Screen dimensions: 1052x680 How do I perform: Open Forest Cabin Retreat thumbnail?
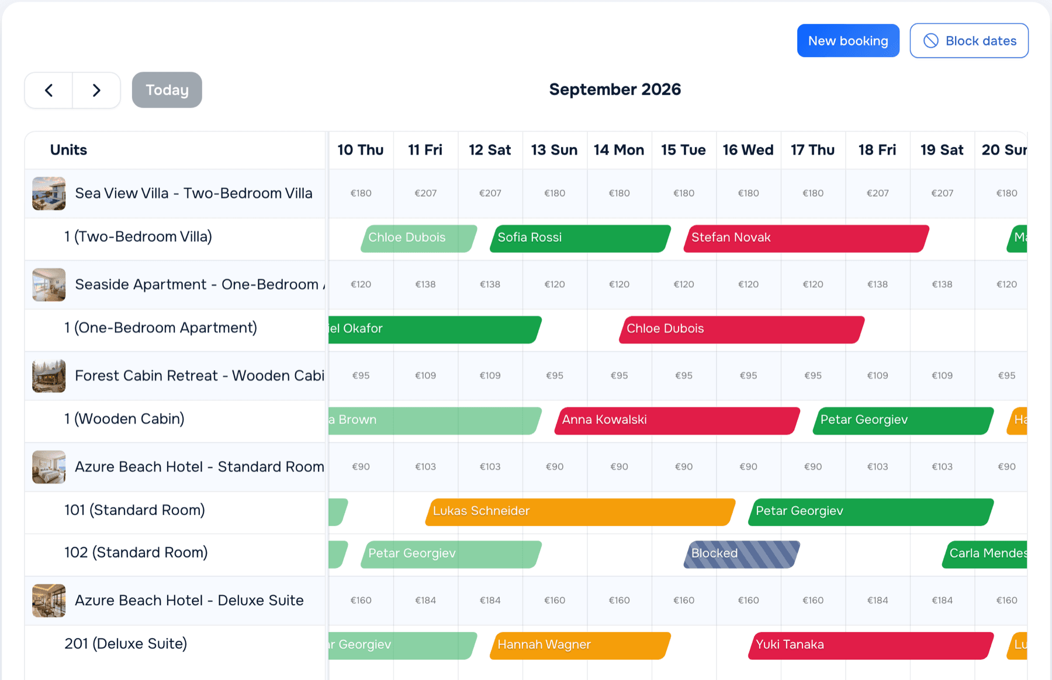49,375
